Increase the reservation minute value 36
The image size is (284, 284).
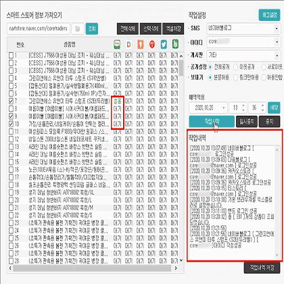coord(262,105)
